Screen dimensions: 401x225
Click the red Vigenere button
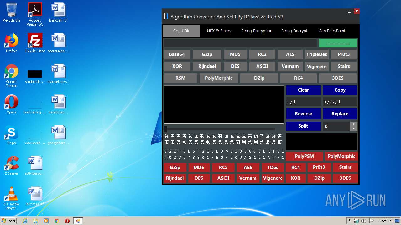coord(273,178)
